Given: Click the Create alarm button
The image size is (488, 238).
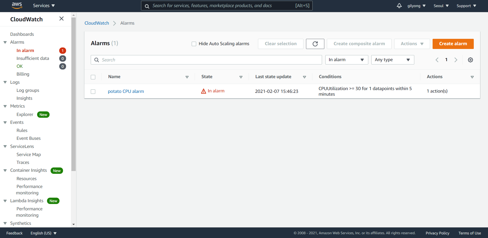Looking at the screenshot, I should (x=453, y=44).
